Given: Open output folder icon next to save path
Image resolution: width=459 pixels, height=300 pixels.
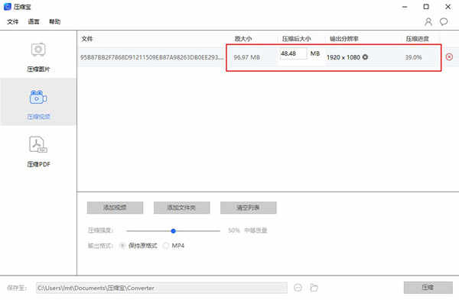Looking at the screenshot, I should 314,288.
